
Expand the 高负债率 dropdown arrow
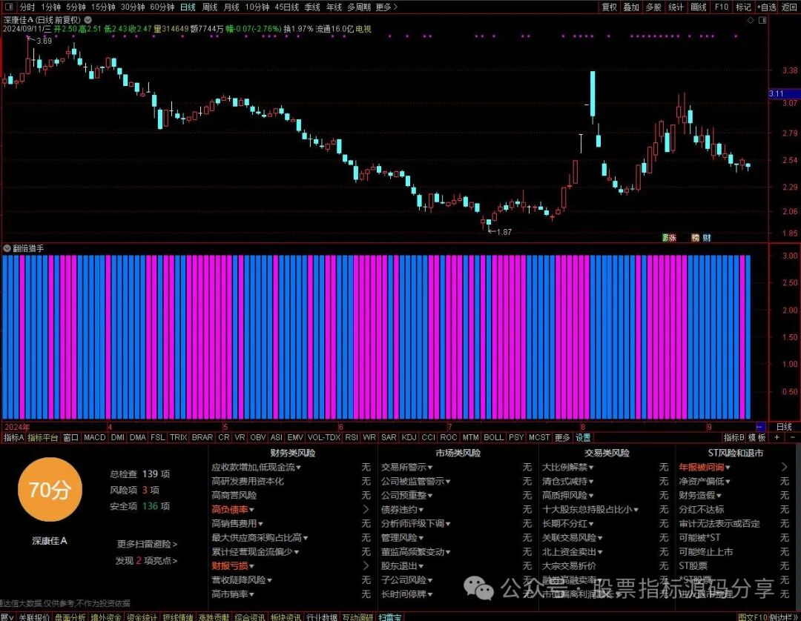click(251, 510)
